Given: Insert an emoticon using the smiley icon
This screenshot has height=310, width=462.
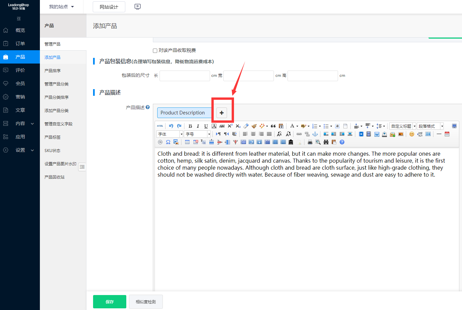Looking at the screenshot, I should (412, 134).
